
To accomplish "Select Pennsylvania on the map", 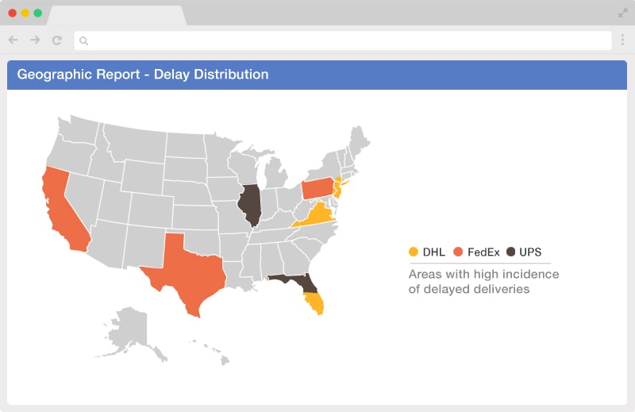I will tap(318, 189).
